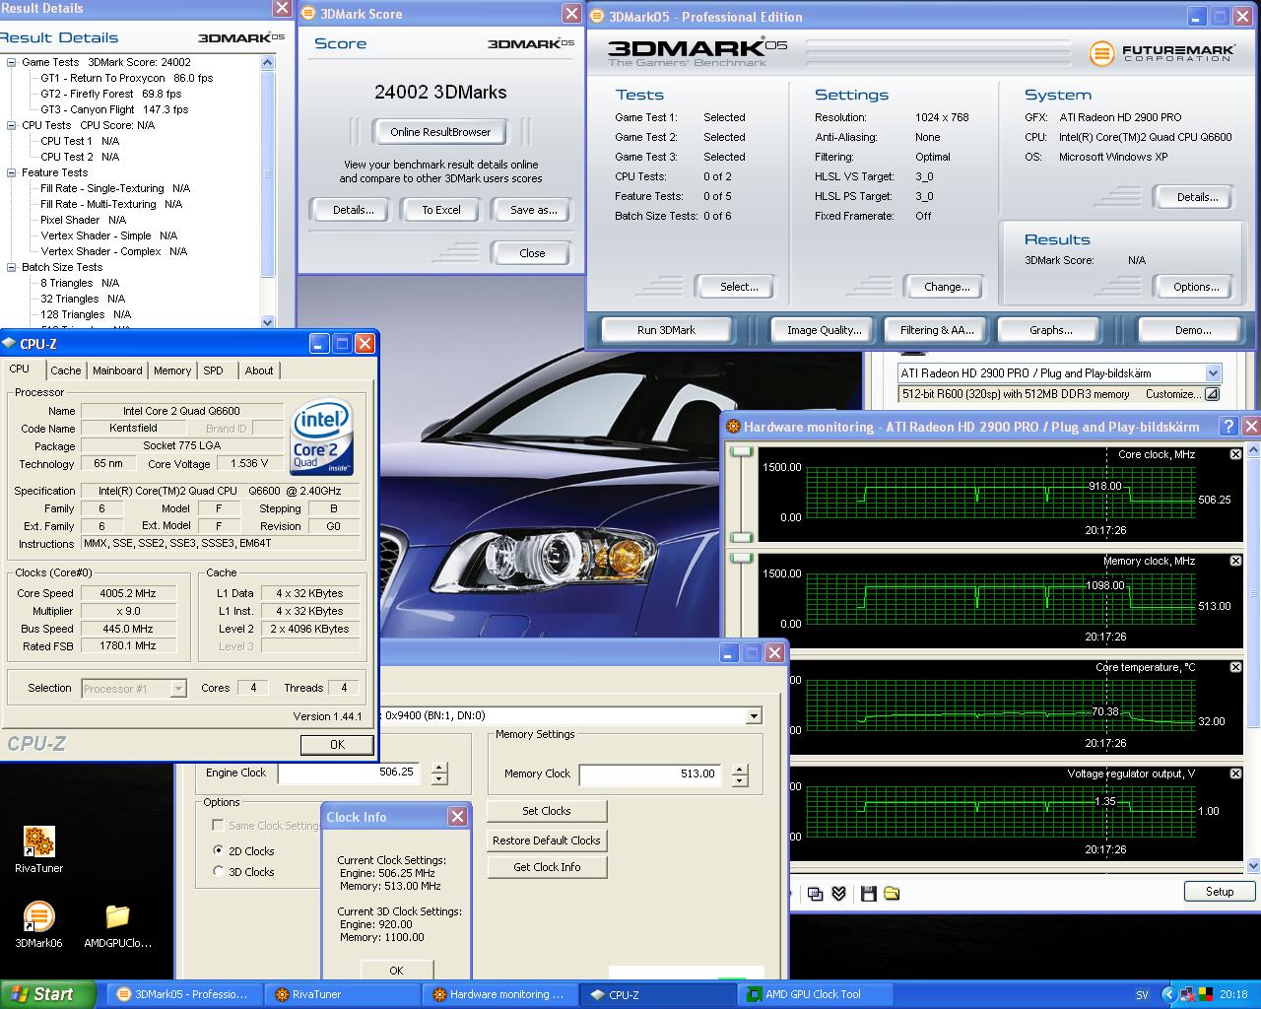Image resolution: width=1261 pixels, height=1009 pixels.
Task: Click the Customize icon in RivaTuner window
Action: point(1213,394)
